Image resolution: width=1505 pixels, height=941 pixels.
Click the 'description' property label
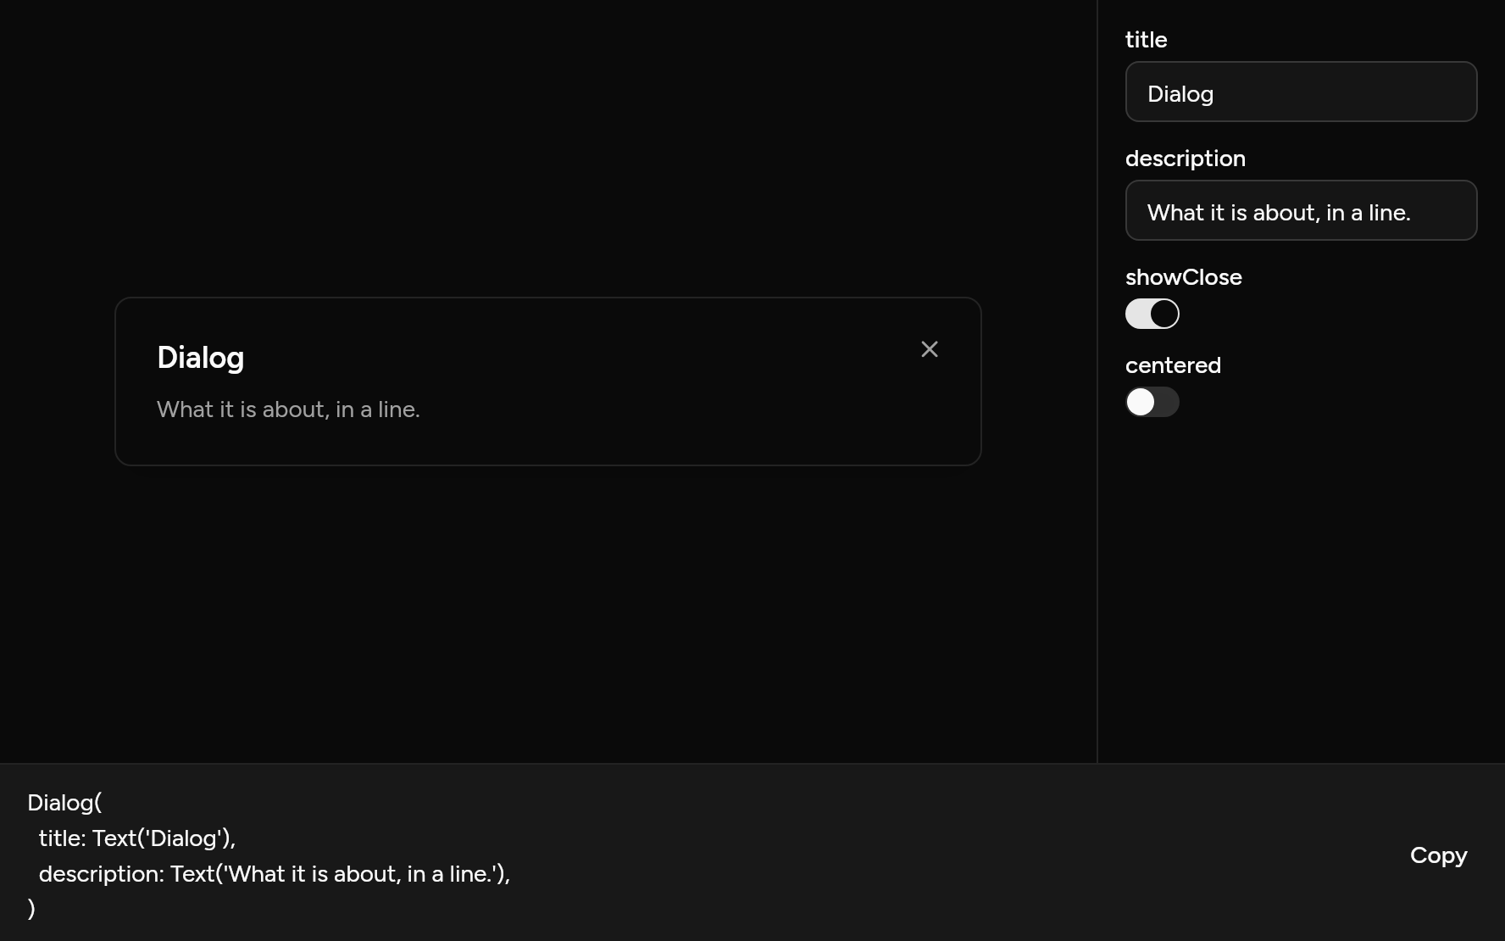(1185, 159)
